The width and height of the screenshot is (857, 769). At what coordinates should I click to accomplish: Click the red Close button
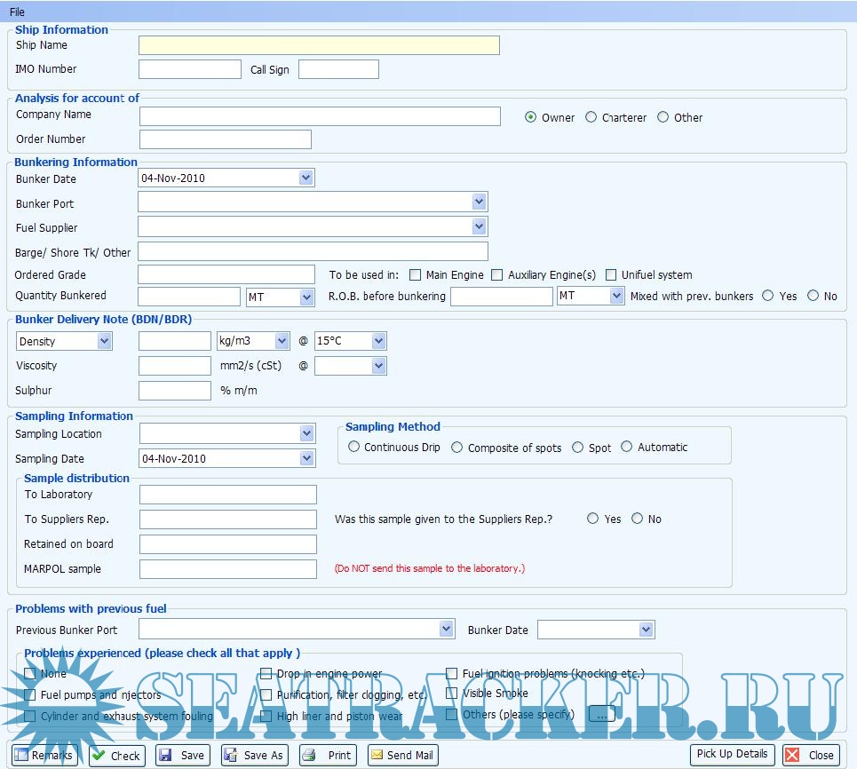pyautogui.click(x=809, y=756)
